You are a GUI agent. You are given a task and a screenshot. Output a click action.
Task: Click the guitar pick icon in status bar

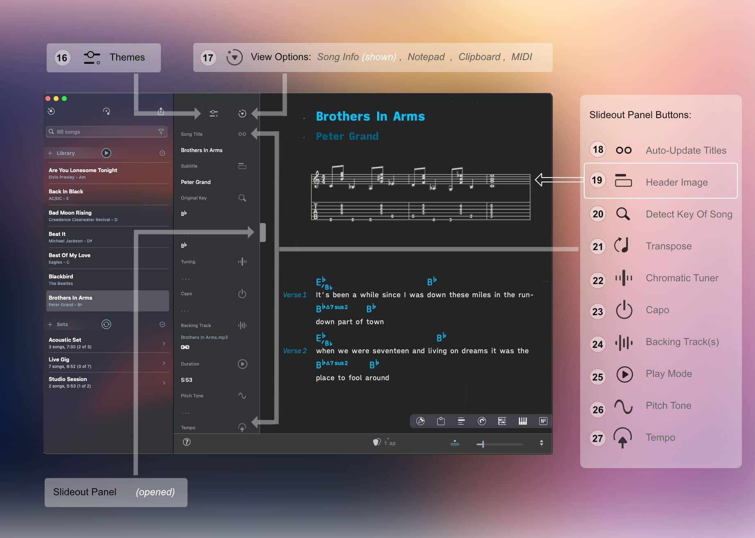pyautogui.click(x=377, y=442)
